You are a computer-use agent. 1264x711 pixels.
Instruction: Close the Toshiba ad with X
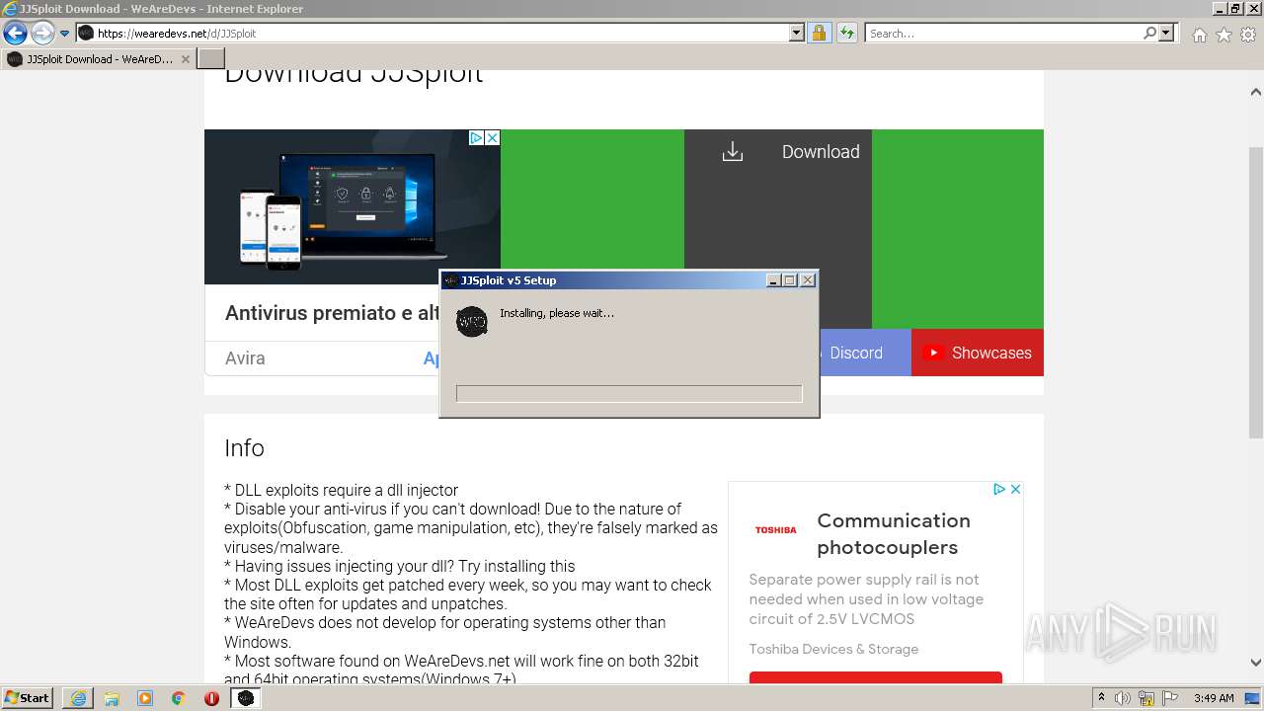coord(1014,489)
